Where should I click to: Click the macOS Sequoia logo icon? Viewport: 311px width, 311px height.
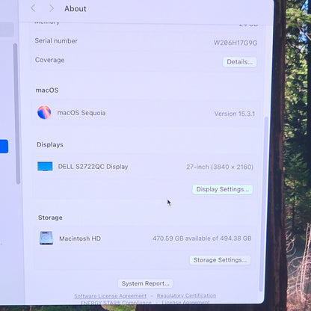[x=44, y=112]
